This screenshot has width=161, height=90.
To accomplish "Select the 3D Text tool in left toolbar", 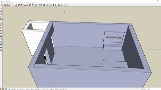I will [x=1, y=36].
